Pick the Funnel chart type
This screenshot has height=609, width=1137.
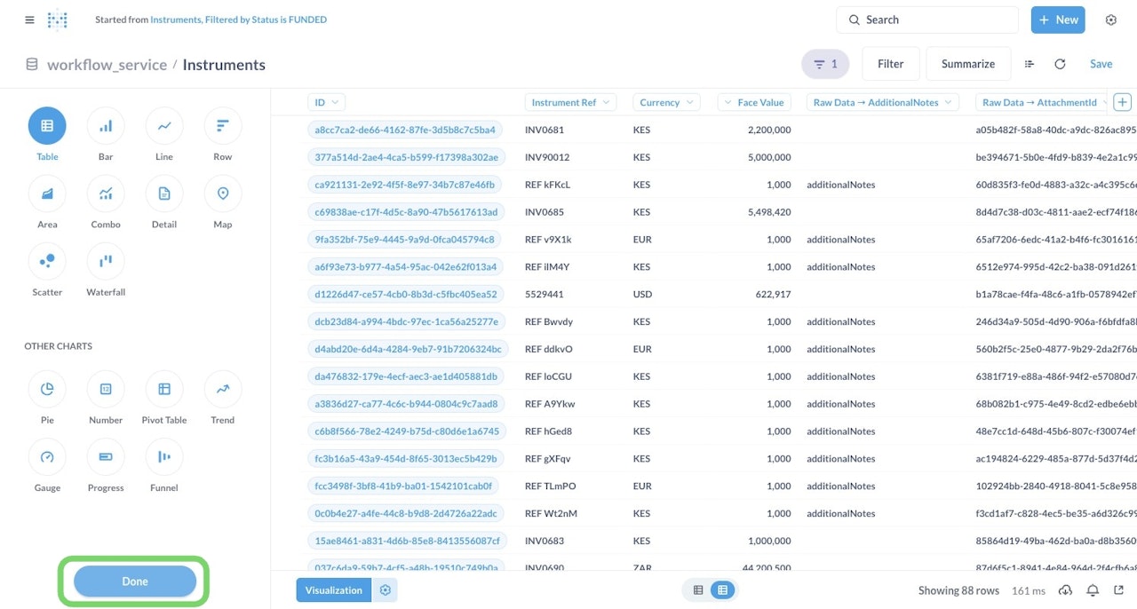pyautogui.click(x=164, y=456)
